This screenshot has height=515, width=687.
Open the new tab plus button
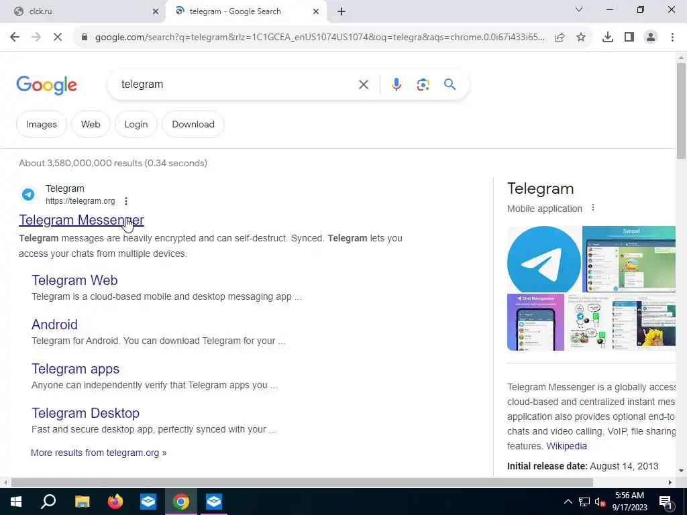[x=341, y=11]
